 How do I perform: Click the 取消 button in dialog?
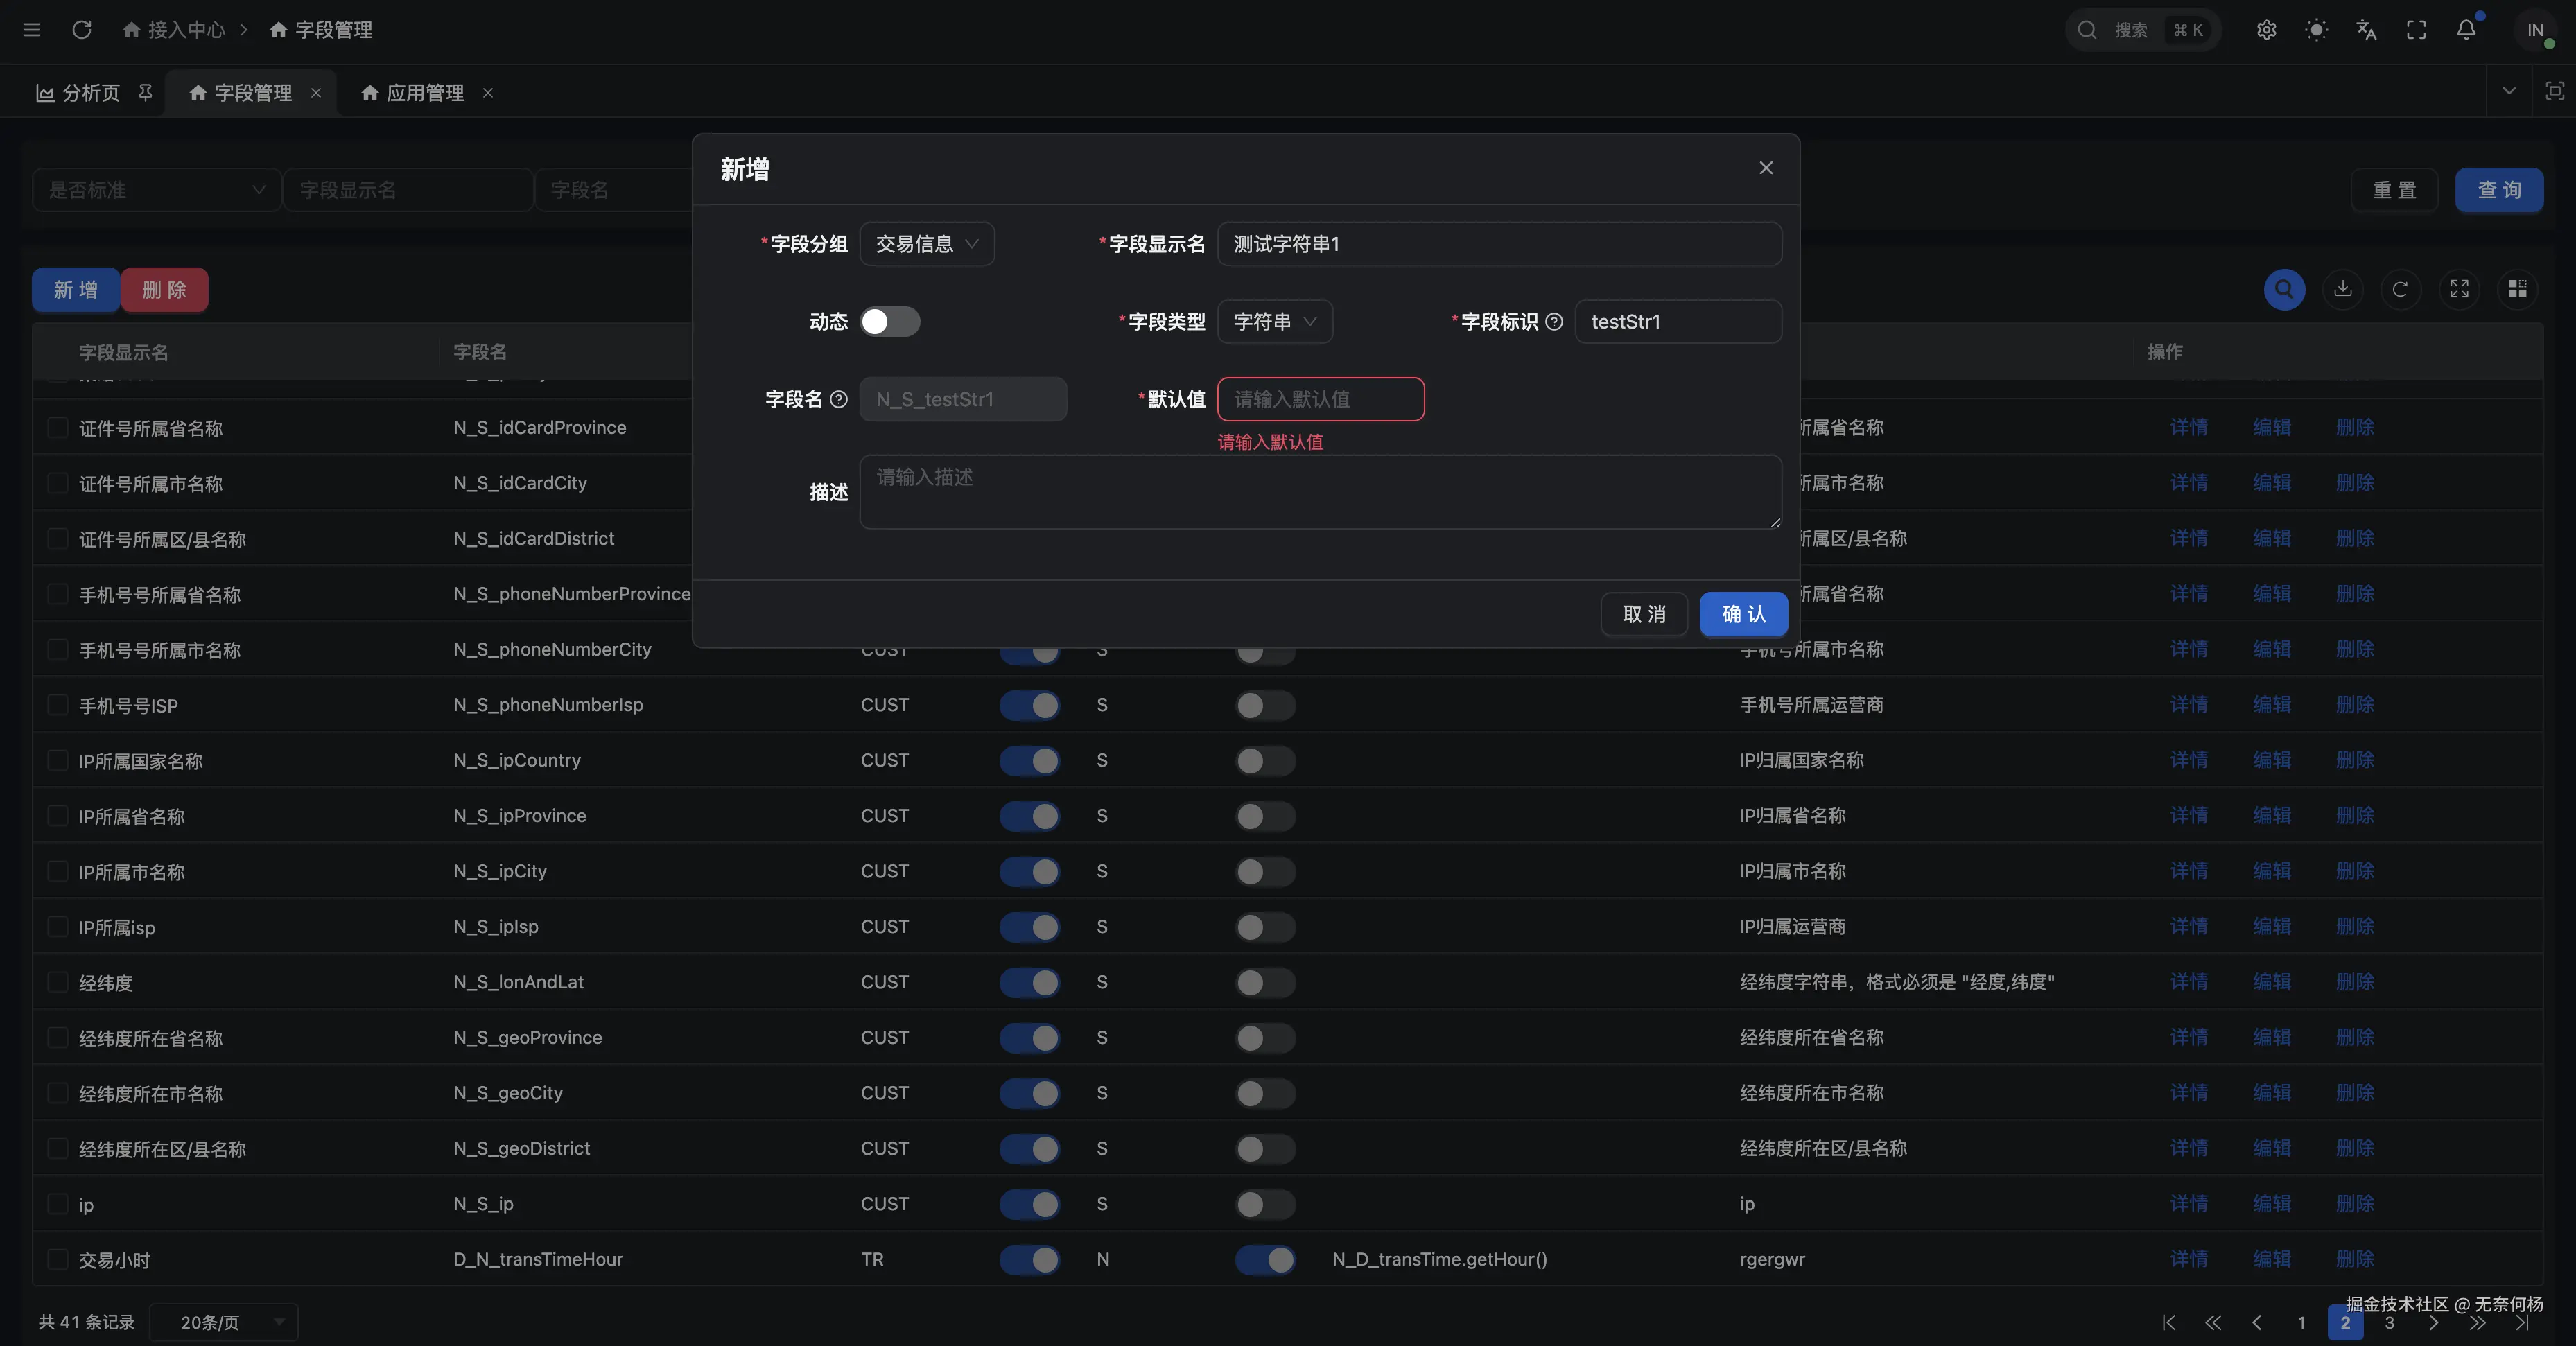click(x=1644, y=614)
